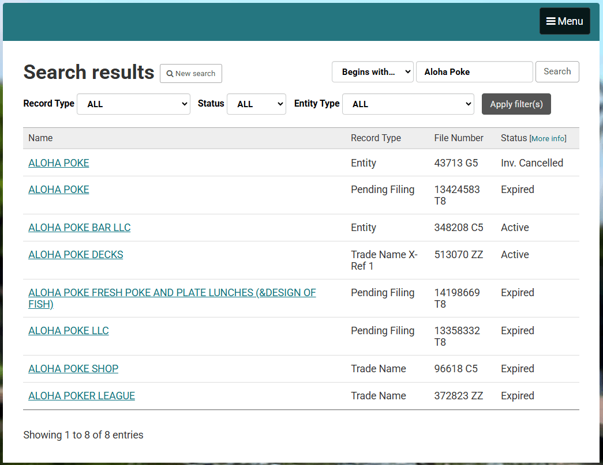Open the ALOHA POKE LLC link

(69, 331)
